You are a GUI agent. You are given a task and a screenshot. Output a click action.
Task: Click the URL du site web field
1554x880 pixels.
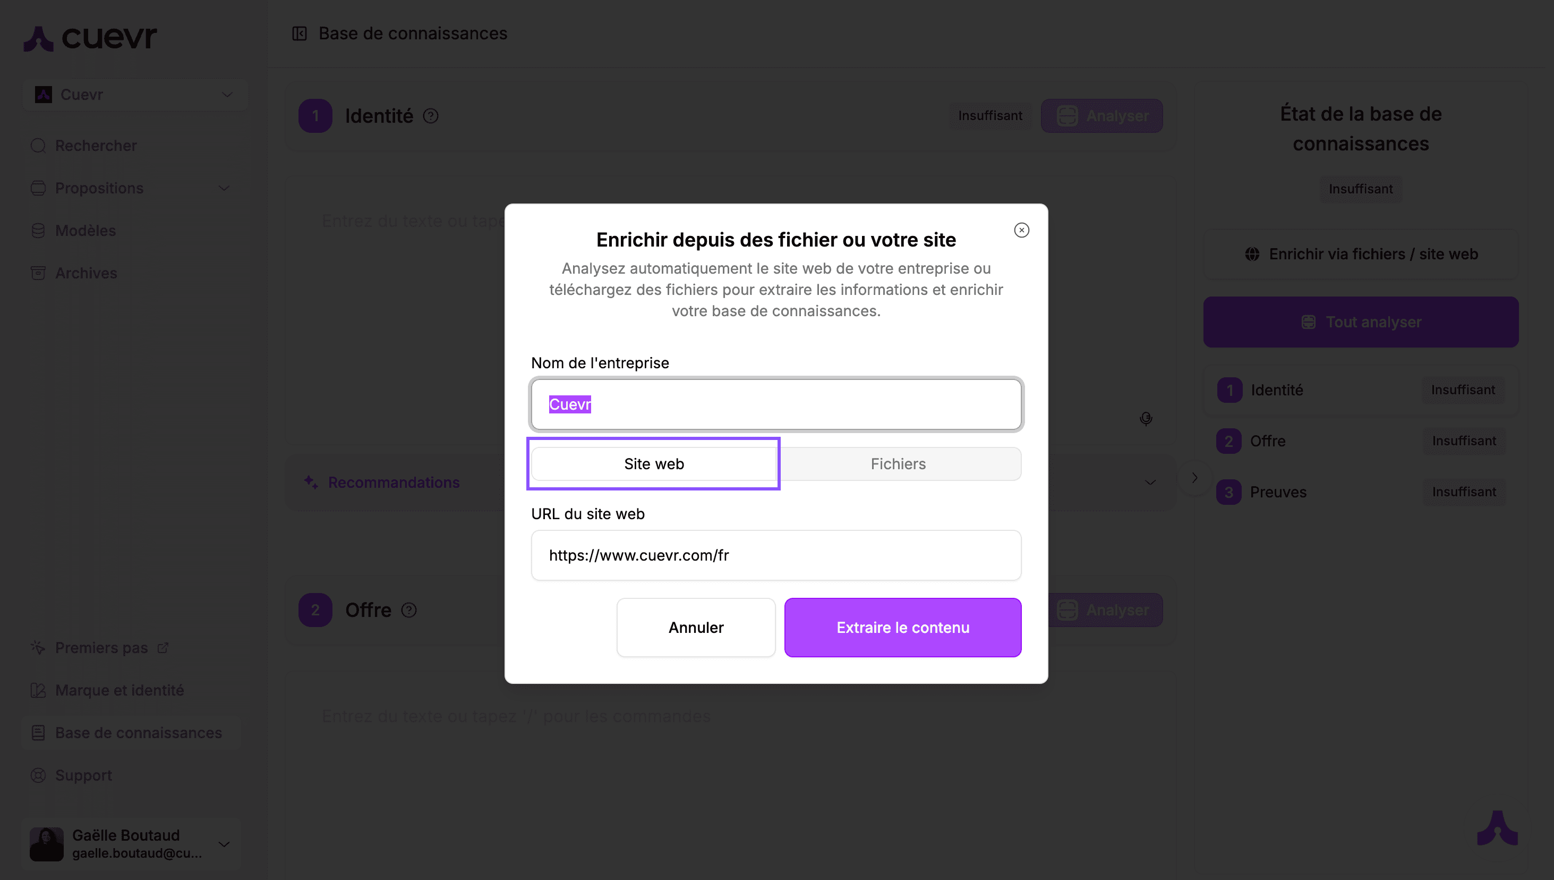click(775, 555)
